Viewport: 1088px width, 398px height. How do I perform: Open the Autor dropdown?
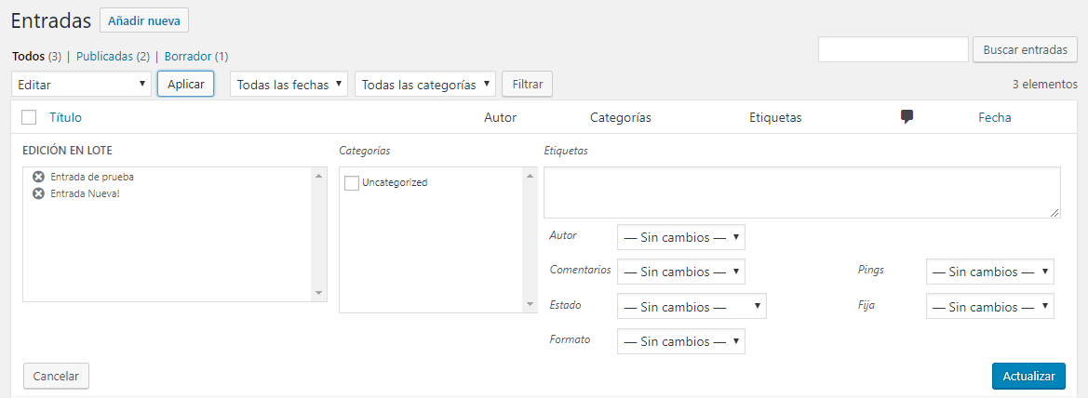pyautogui.click(x=680, y=237)
